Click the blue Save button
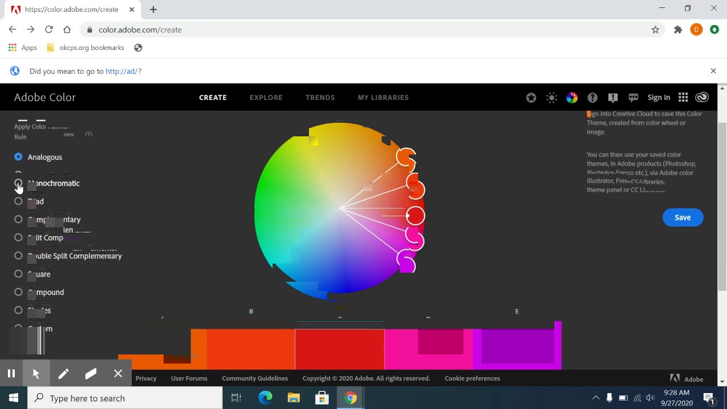 (x=683, y=218)
